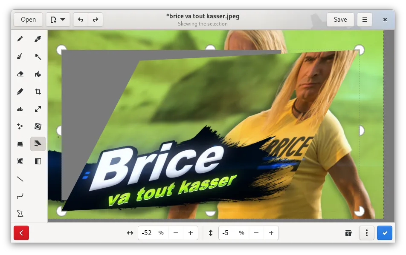Screen dimensions: 406x255
Task: Apply the skew with the blue checkmark
Action: pyautogui.click(x=385, y=233)
